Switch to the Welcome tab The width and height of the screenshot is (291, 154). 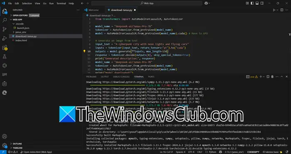click(94, 10)
